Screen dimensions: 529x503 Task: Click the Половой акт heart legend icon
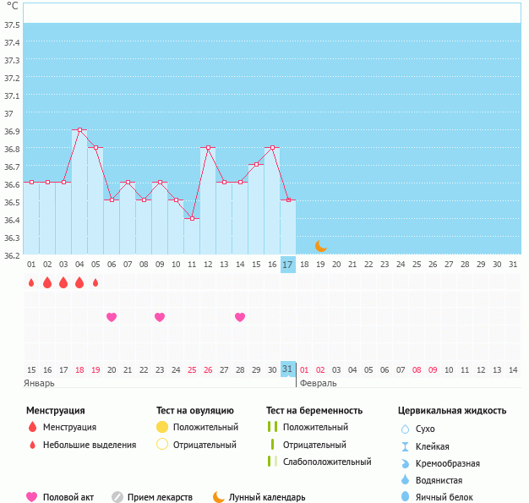pos(32,497)
